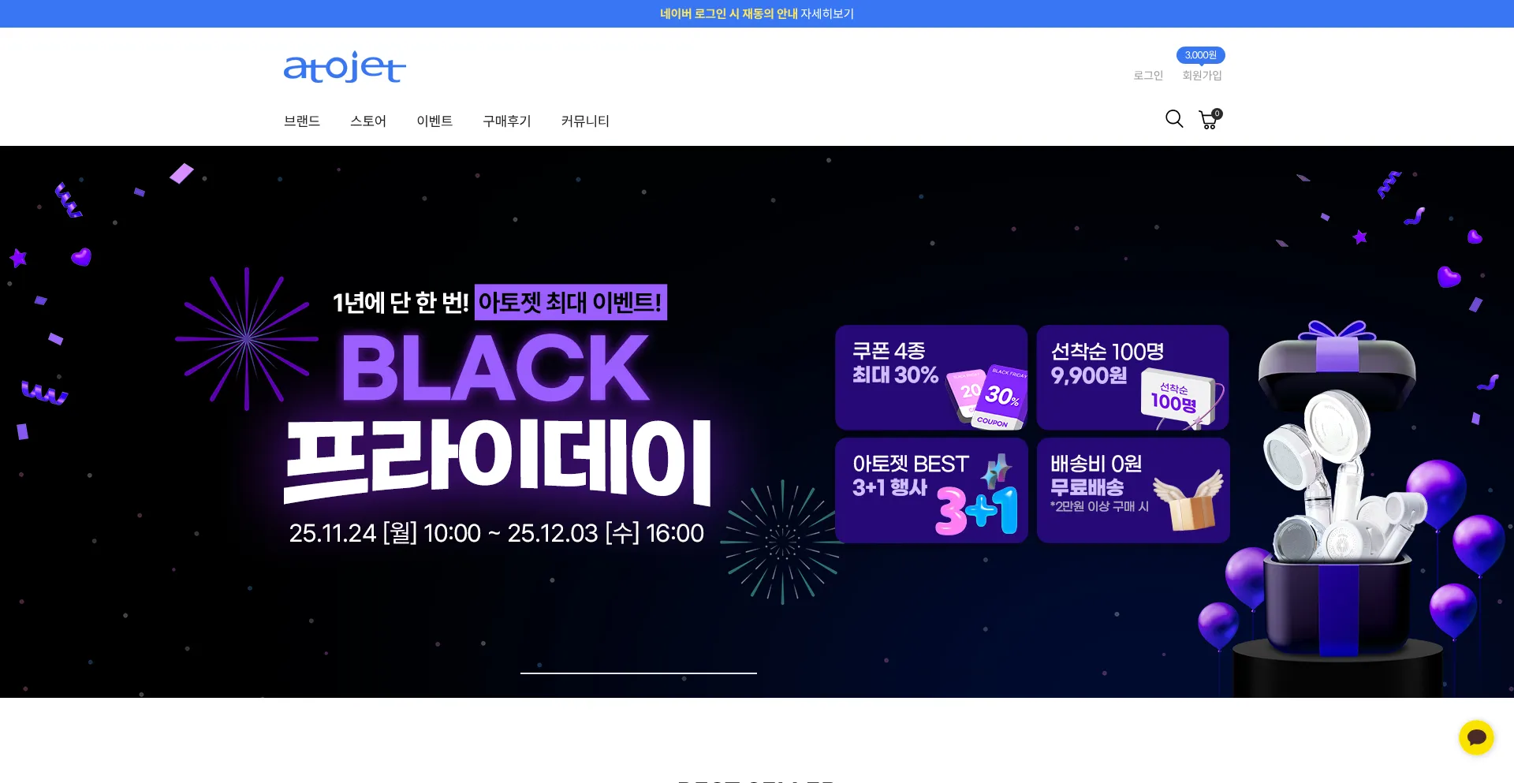This screenshot has width=1514, height=783.
Task: Select the 쿠폰 4종 최대 30% card
Action: pos(931,378)
